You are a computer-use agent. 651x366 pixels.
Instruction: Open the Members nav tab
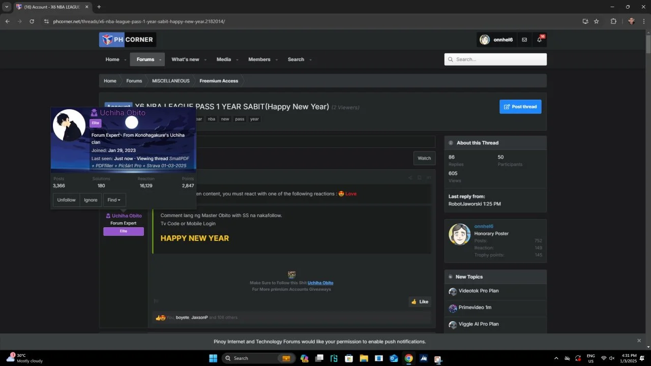(259, 59)
